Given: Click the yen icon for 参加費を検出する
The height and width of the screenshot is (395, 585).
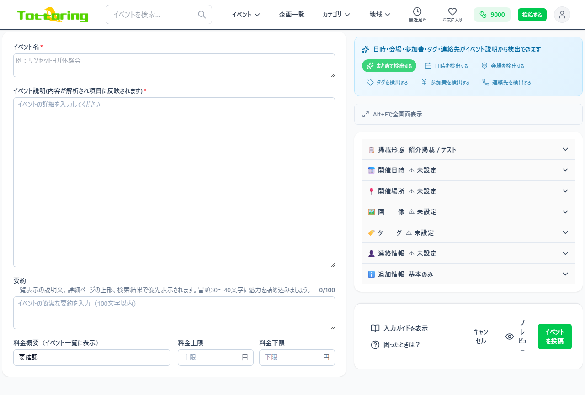Looking at the screenshot, I should pos(424,82).
